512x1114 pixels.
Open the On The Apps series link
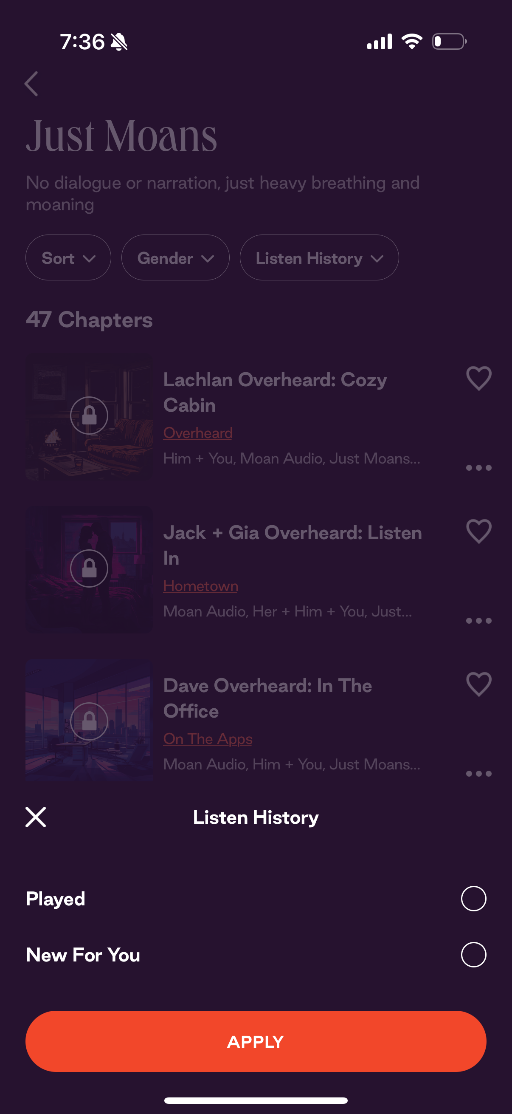click(208, 739)
